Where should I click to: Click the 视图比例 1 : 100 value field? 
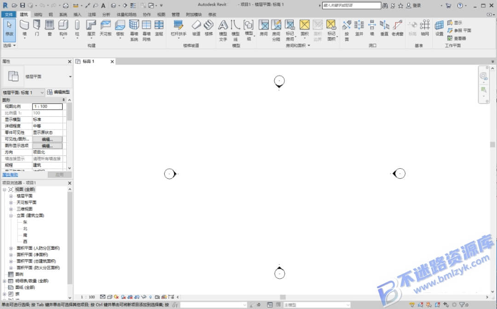47,106
